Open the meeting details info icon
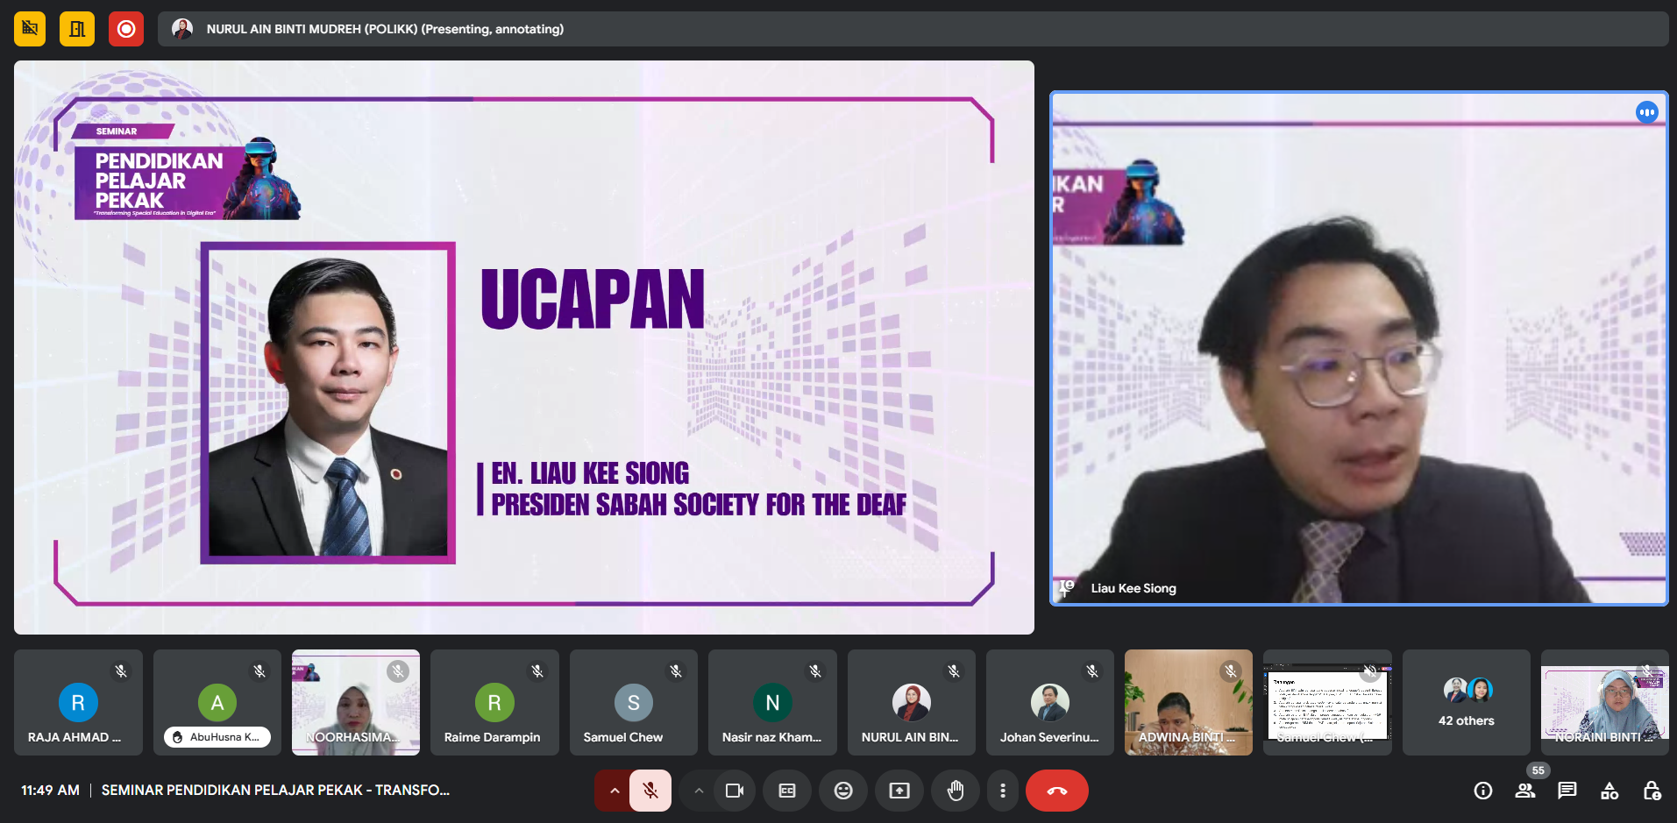This screenshot has width=1677, height=823. coord(1482,791)
